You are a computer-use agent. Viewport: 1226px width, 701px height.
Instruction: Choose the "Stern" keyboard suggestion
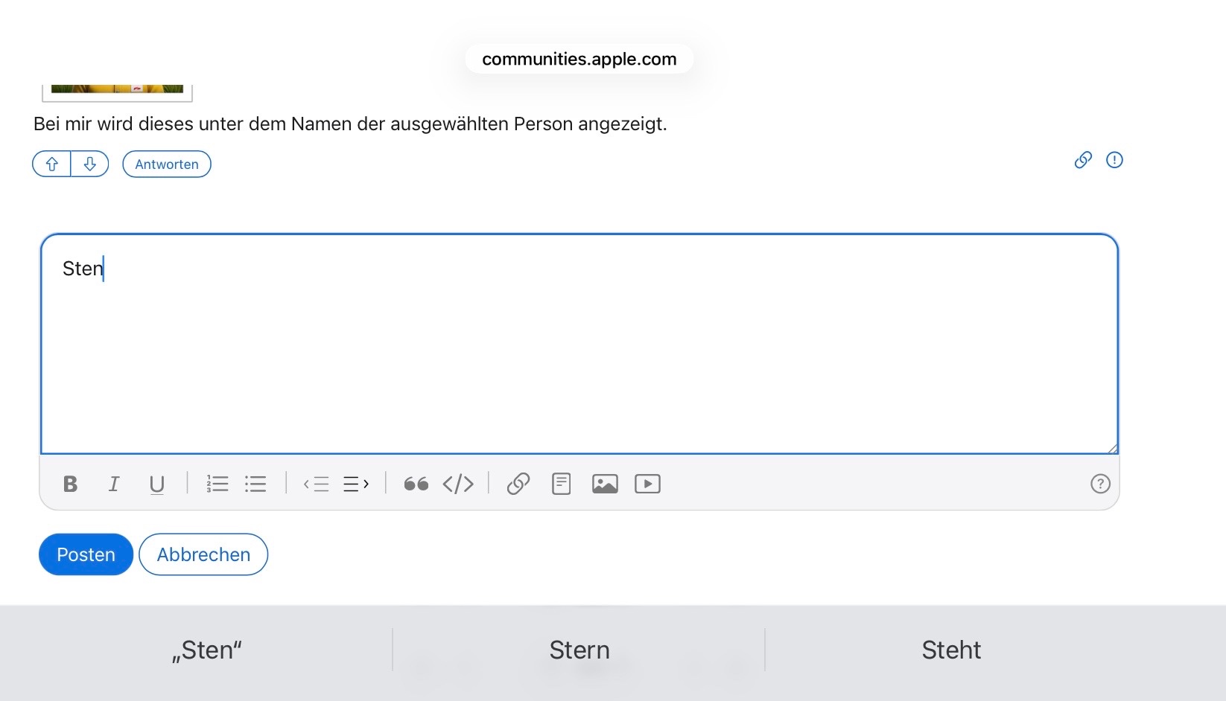click(579, 650)
